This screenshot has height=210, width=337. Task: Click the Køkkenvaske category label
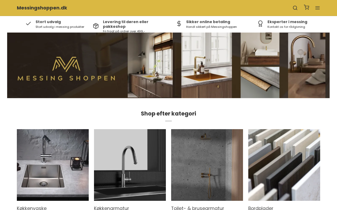point(32,208)
